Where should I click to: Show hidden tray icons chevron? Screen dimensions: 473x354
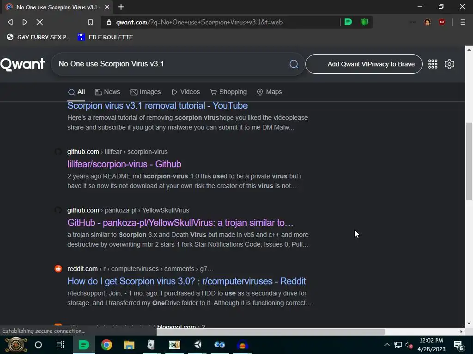tap(387, 345)
